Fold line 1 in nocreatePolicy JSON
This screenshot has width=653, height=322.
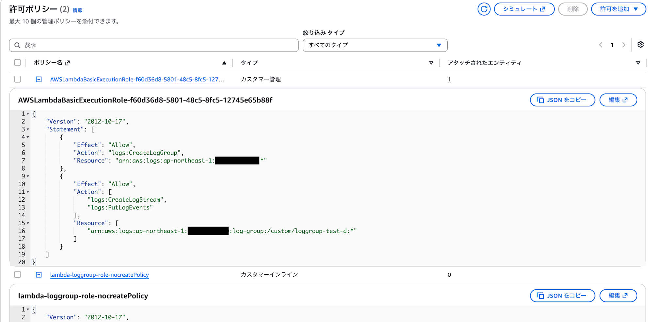point(28,310)
